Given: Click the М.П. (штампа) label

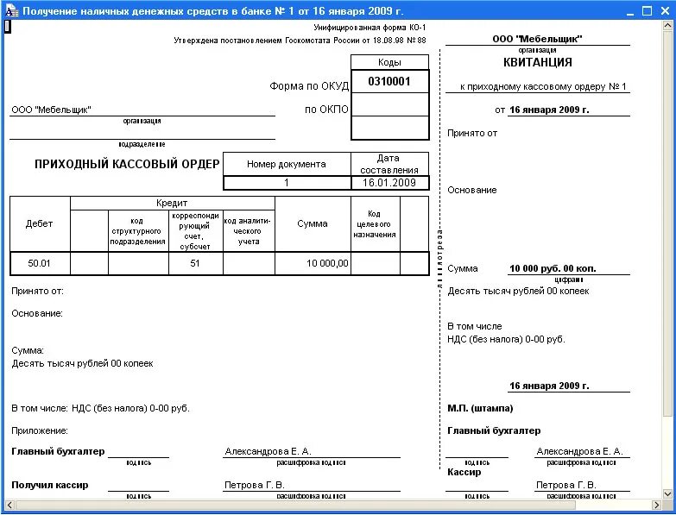Looking at the screenshot, I should click(480, 408).
